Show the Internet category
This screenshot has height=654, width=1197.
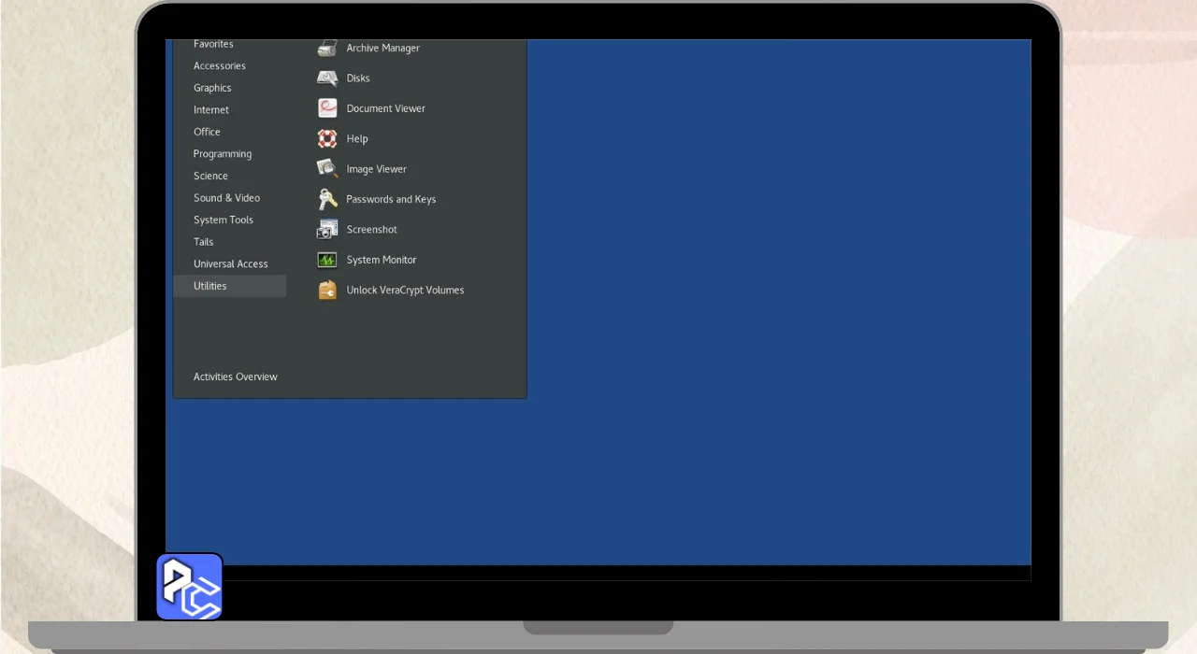tap(211, 110)
